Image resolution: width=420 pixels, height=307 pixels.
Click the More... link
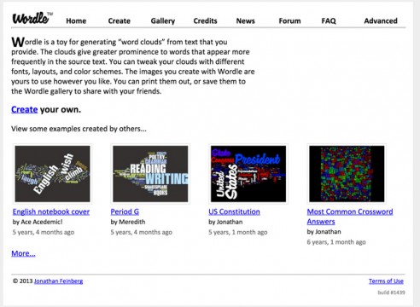[23, 253]
